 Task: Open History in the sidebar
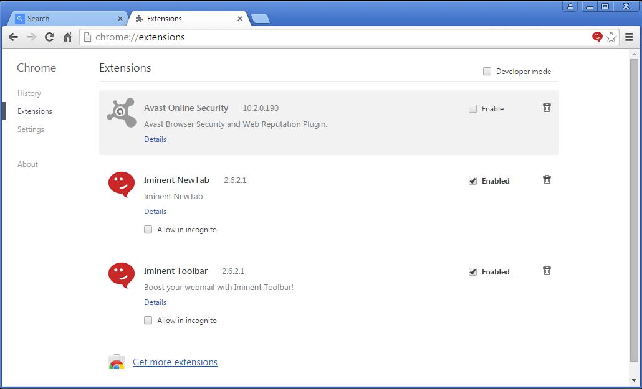(x=29, y=93)
